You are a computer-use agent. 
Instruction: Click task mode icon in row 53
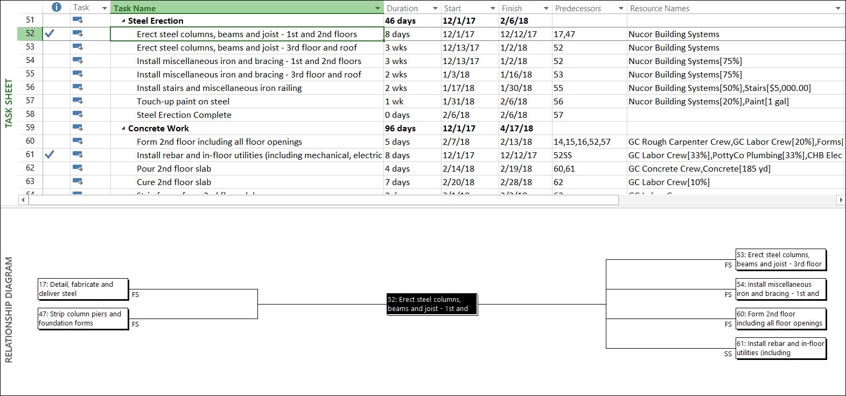78,47
